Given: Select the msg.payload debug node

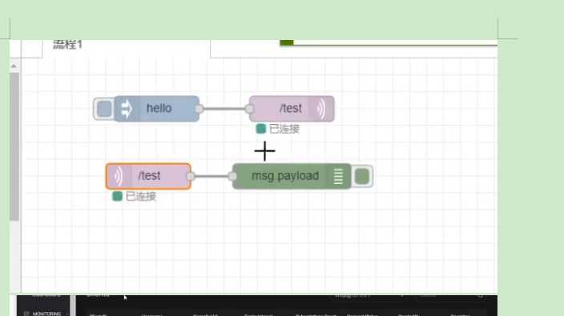Looking at the screenshot, I should pos(292,176).
